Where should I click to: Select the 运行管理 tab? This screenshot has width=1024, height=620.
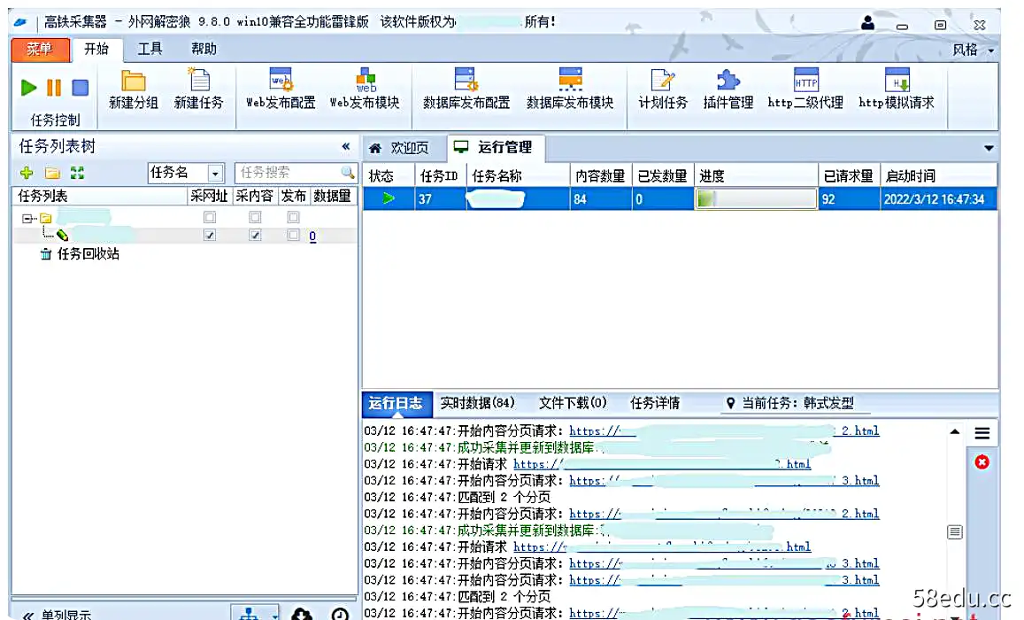point(496,148)
